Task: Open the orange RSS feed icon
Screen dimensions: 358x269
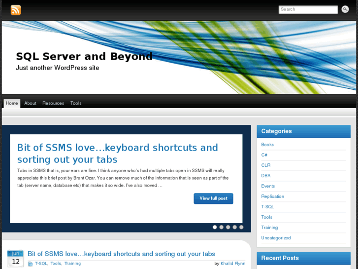Action: pos(16,10)
